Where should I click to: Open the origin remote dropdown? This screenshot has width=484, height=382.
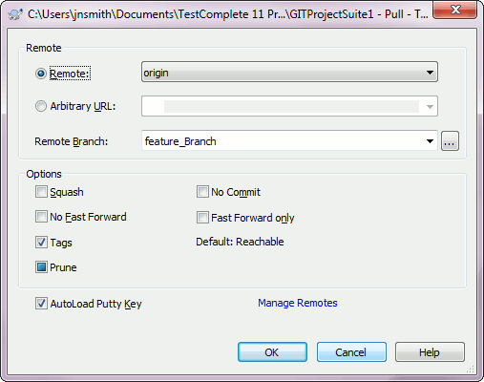click(289, 72)
